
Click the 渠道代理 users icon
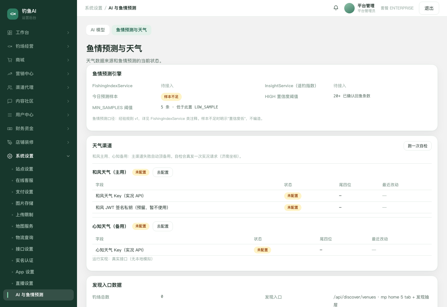(x=10, y=88)
